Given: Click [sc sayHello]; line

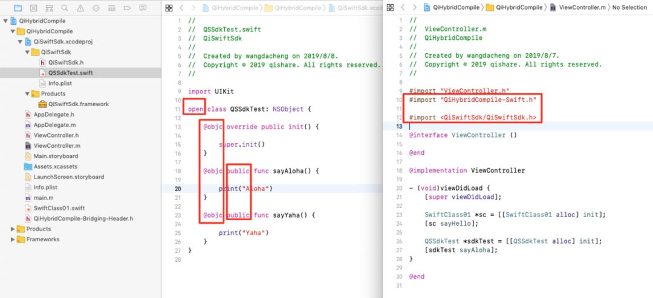Looking at the screenshot, I should pyautogui.click(x=452, y=224).
